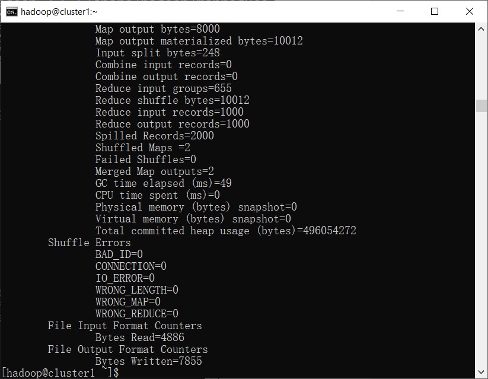Click the 'Spilled Records=2000' line
The image size is (488, 379).
(154, 136)
